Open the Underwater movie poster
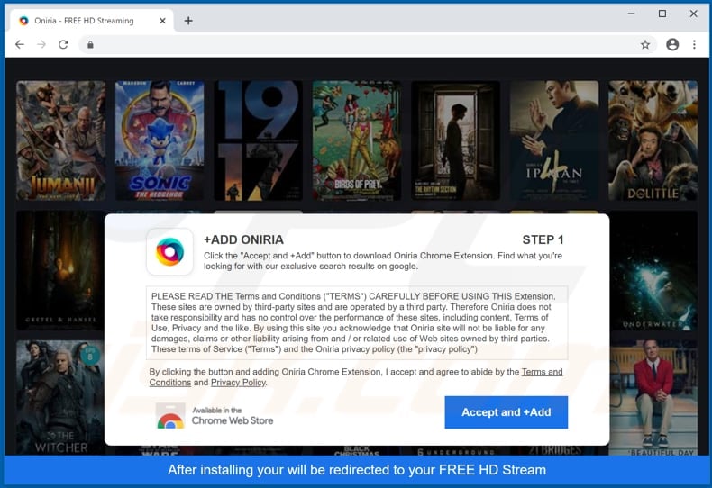The image size is (712, 488). pyautogui.click(x=653, y=270)
